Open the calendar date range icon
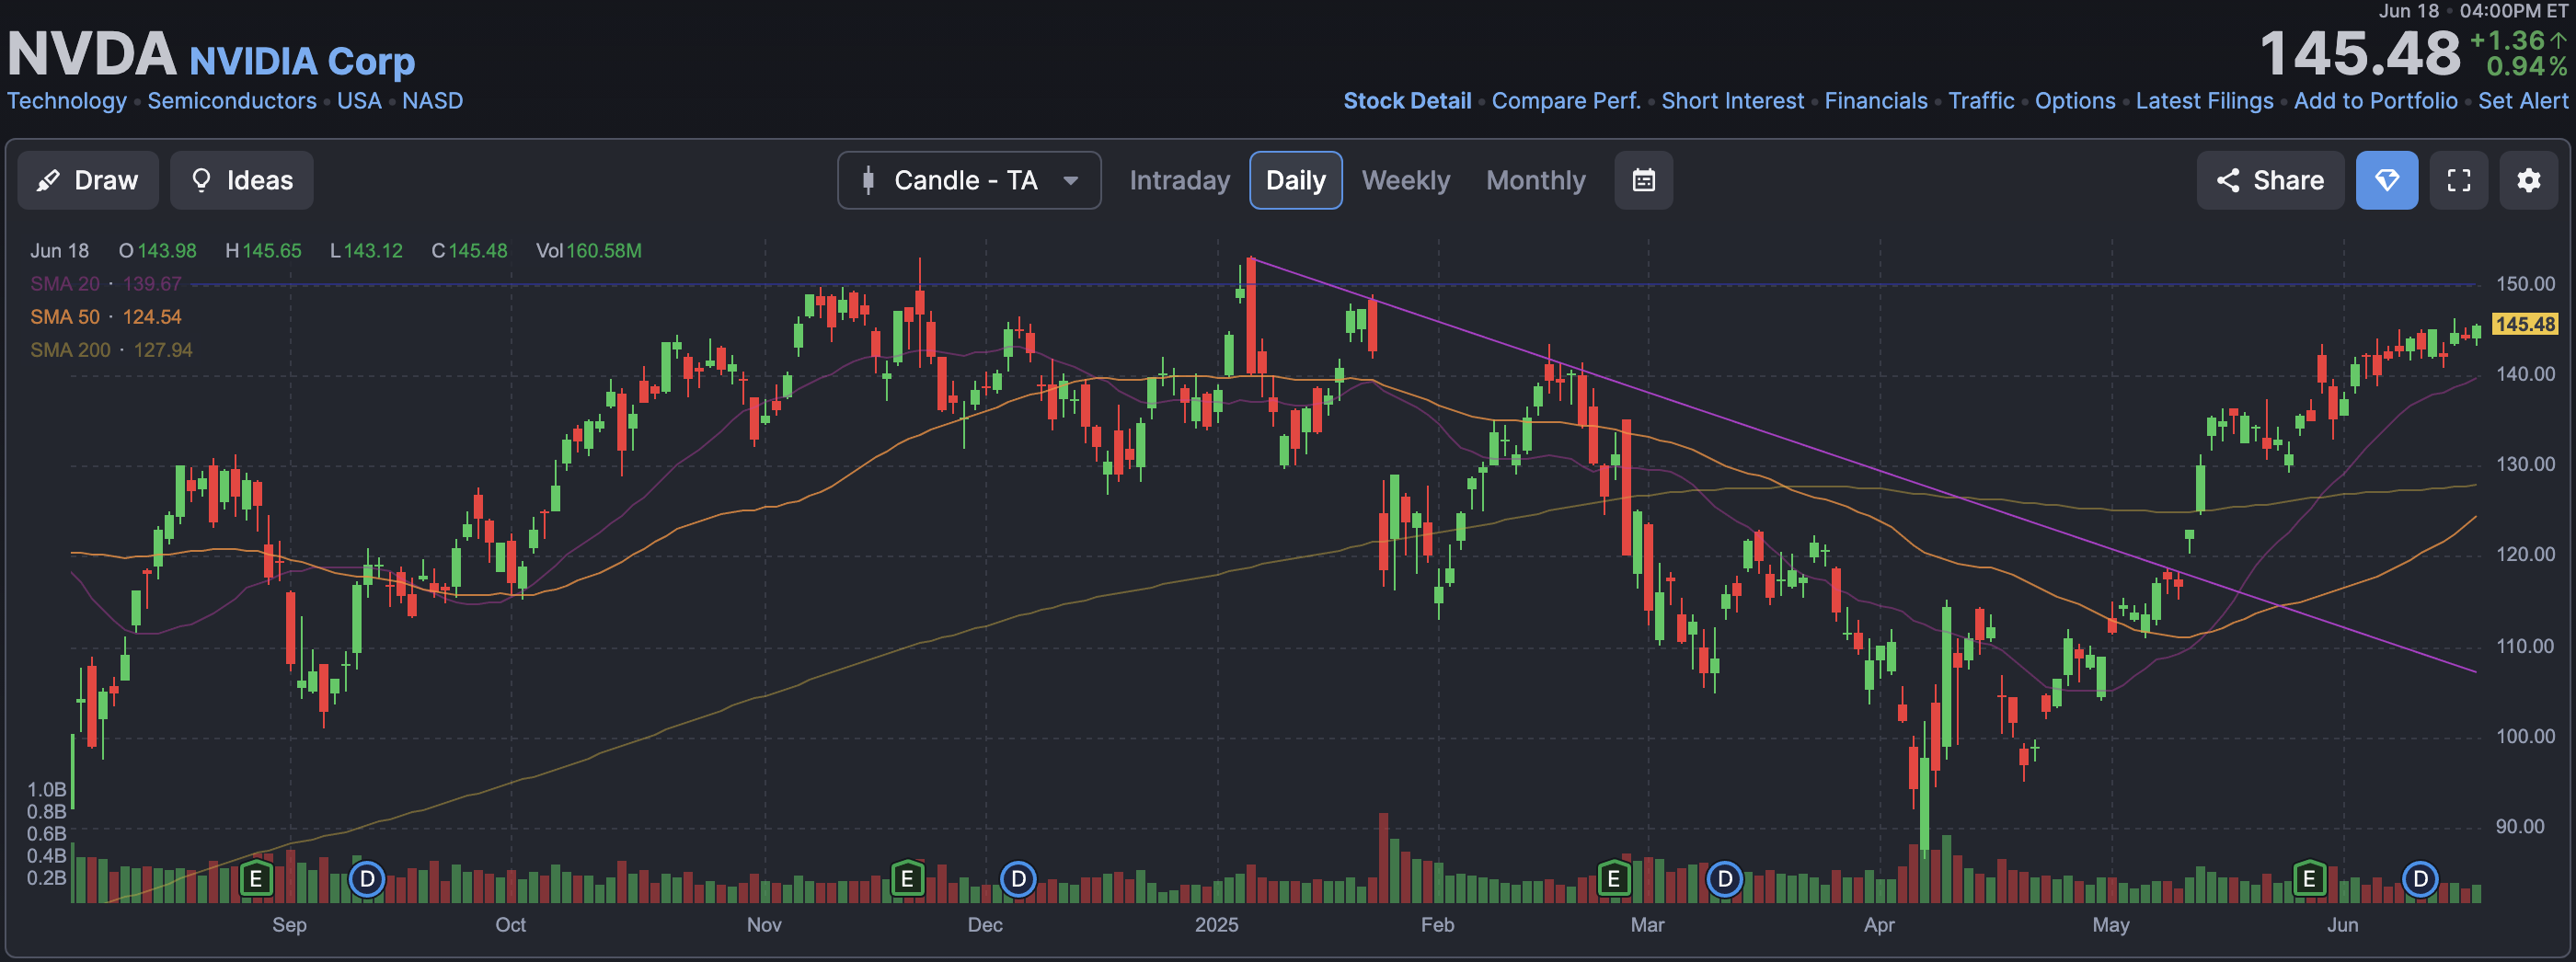This screenshot has height=962, width=2576. (x=1643, y=180)
